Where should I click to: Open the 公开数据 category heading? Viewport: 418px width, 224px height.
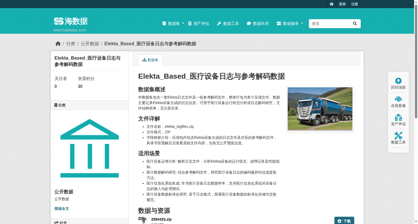click(x=64, y=192)
